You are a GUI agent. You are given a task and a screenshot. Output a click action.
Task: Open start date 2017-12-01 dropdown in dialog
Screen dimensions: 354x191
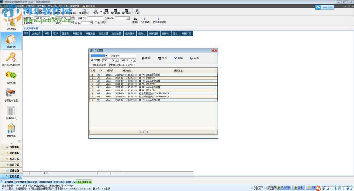point(116,60)
